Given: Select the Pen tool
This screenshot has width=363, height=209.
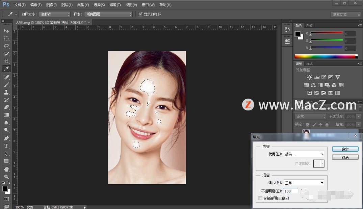Looking at the screenshot, I should click(6, 138).
